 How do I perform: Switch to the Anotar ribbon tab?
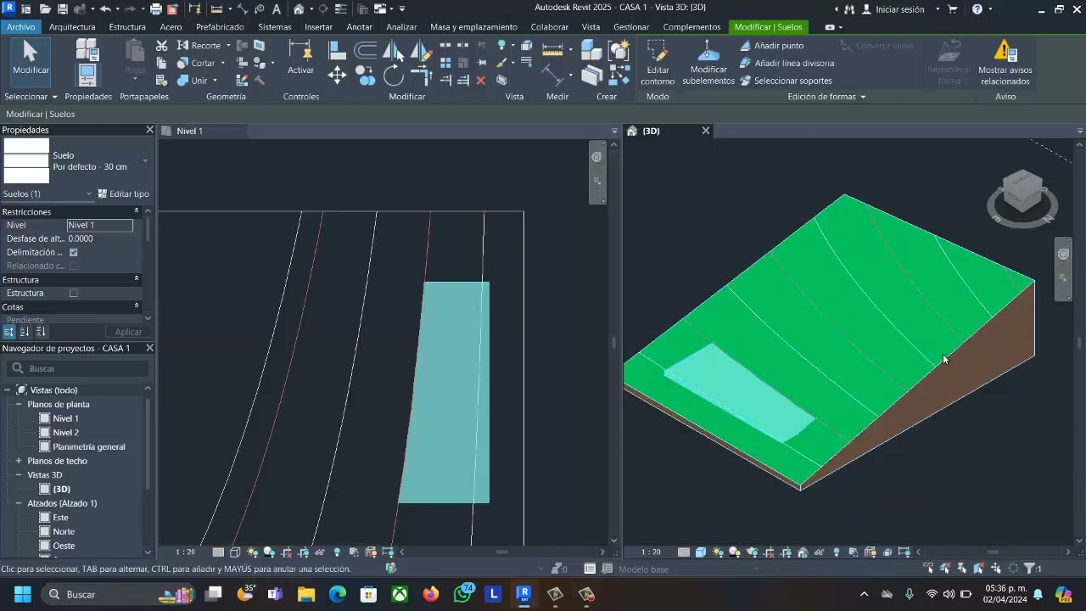coord(359,27)
